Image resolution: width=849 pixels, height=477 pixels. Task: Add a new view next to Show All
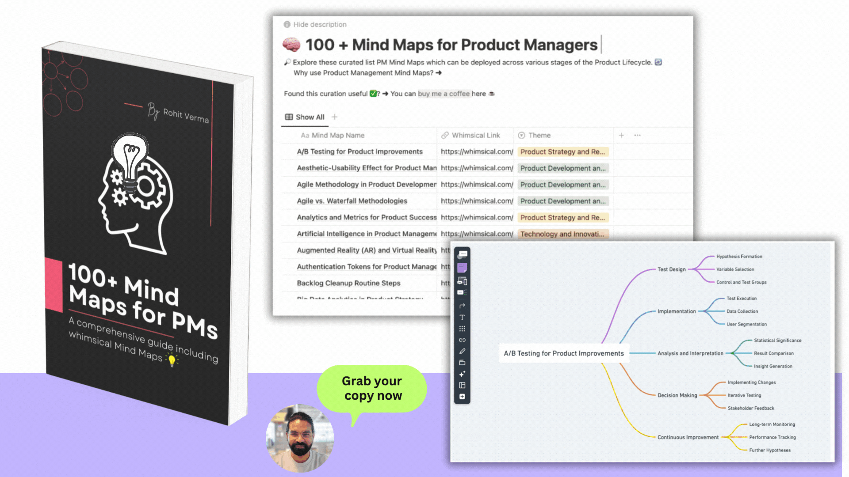335,117
